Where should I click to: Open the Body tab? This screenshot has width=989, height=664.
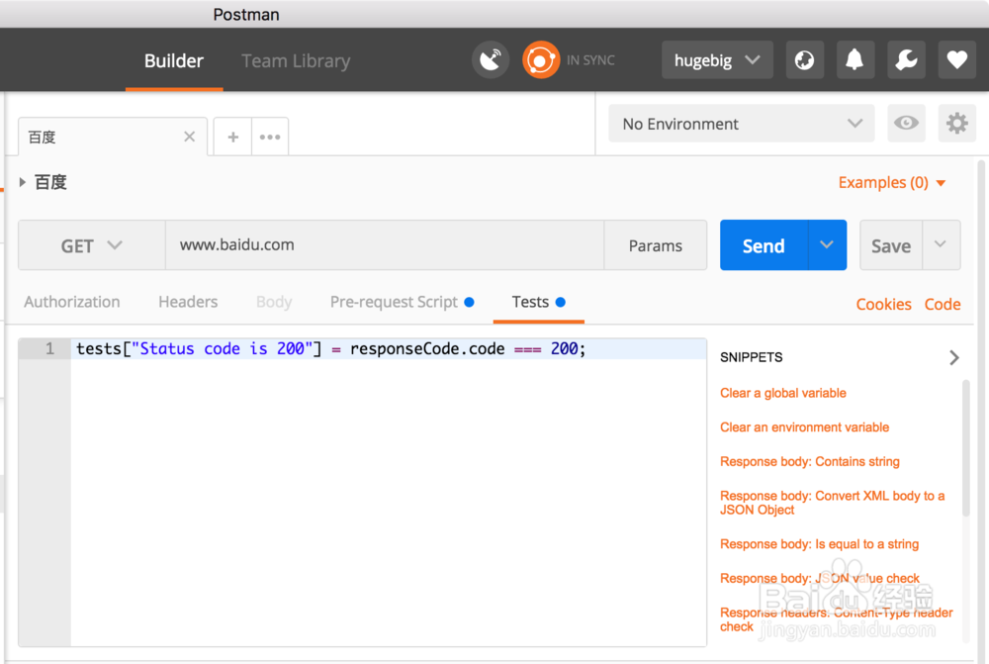(274, 303)
